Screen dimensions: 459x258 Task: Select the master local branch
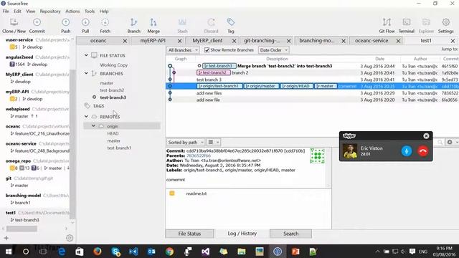[x=106, y=83]
